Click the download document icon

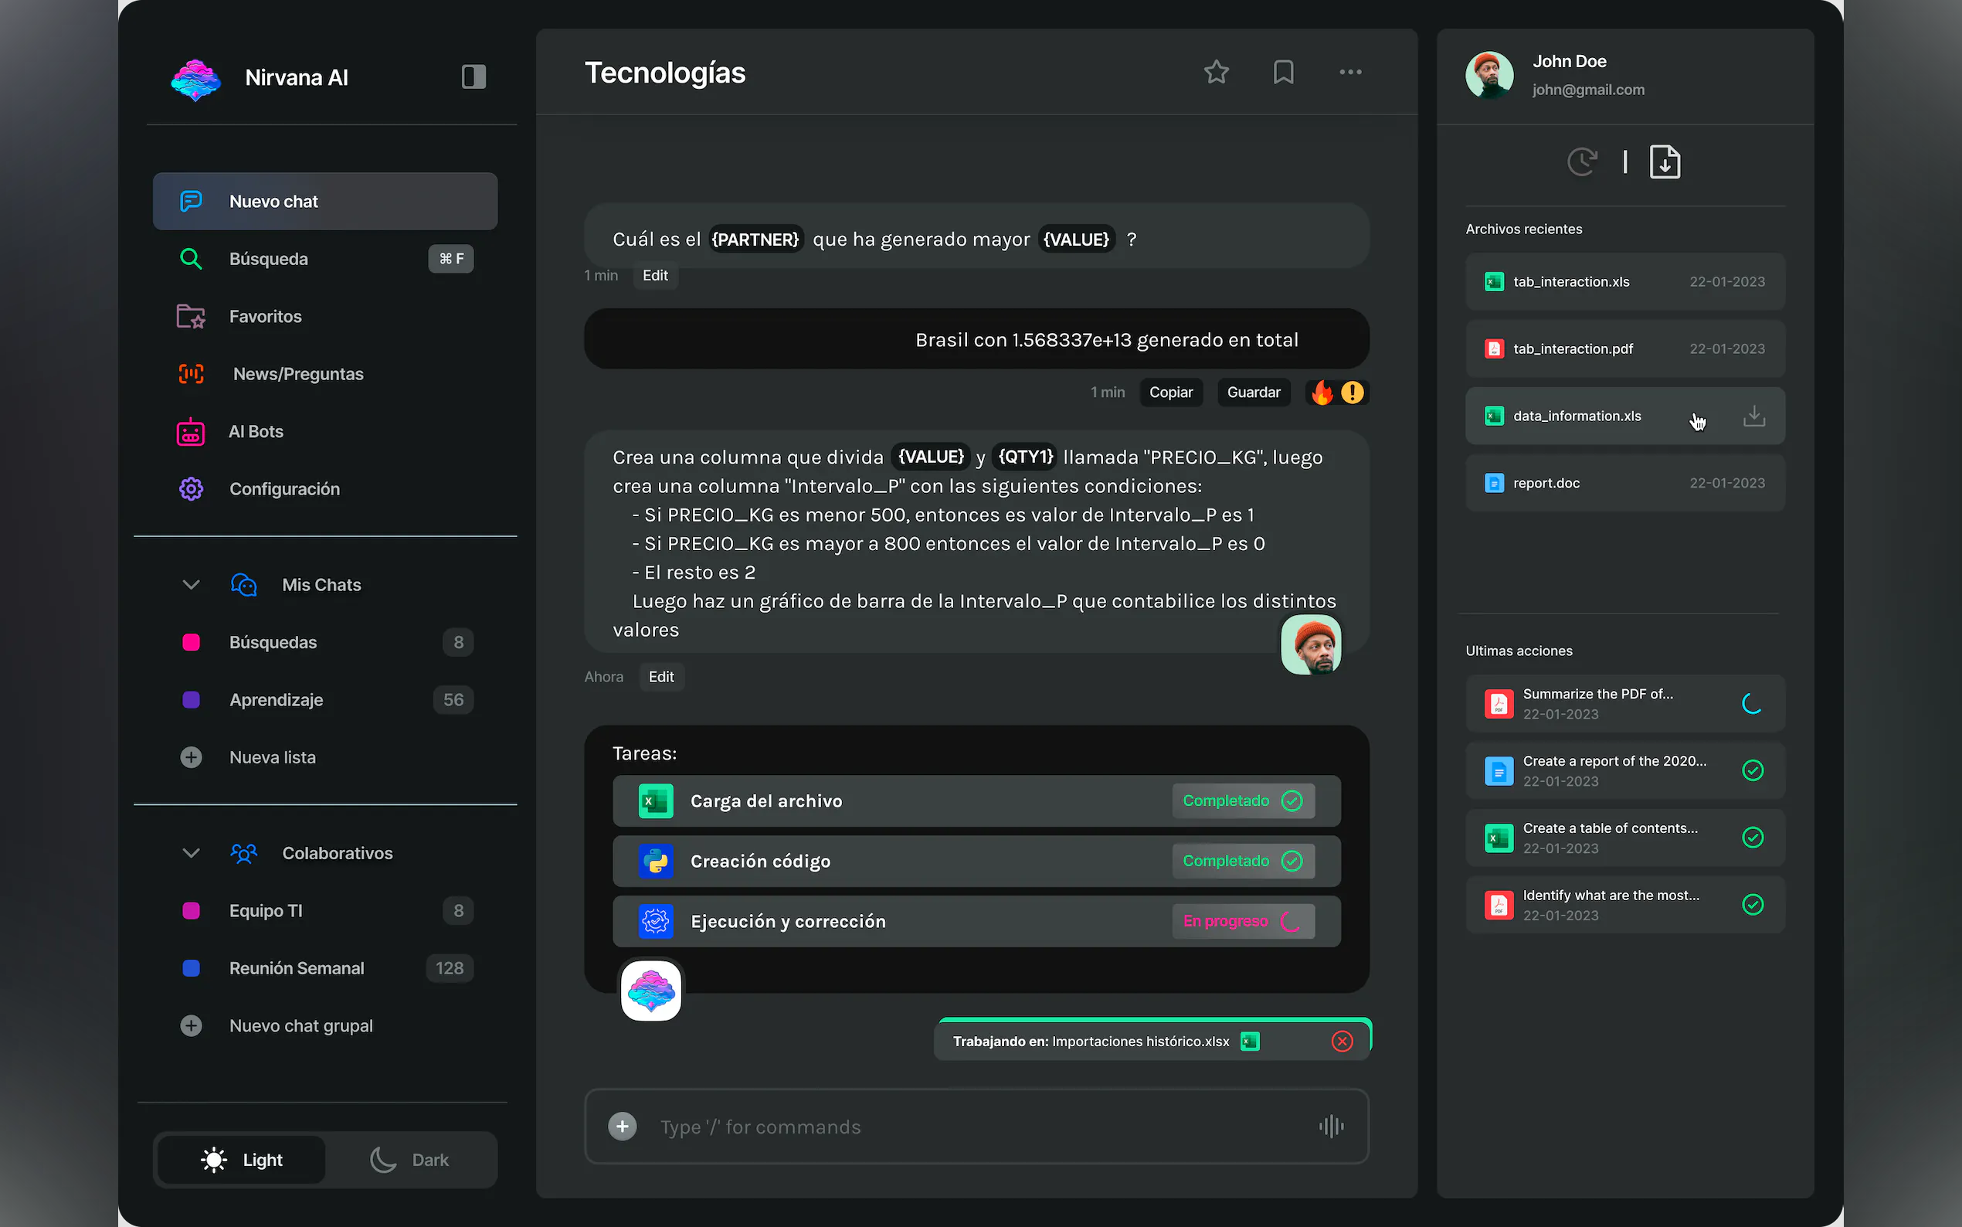[1665, 162]
